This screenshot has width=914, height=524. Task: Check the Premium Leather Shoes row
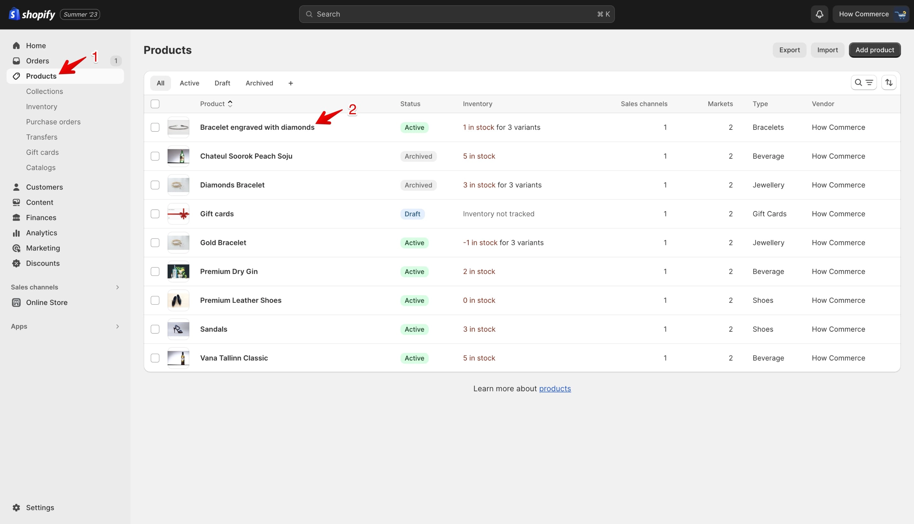tap(155, 300)
